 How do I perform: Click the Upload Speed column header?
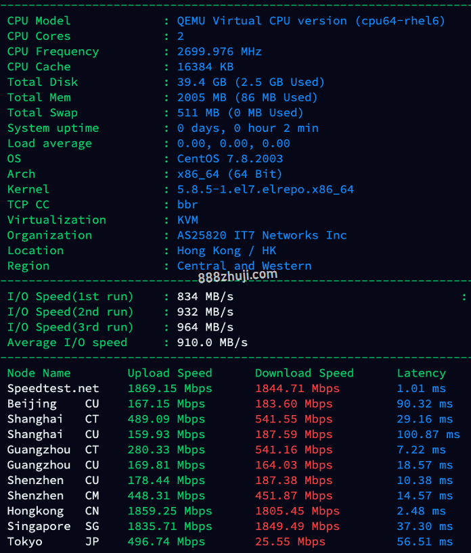[170, 373]
